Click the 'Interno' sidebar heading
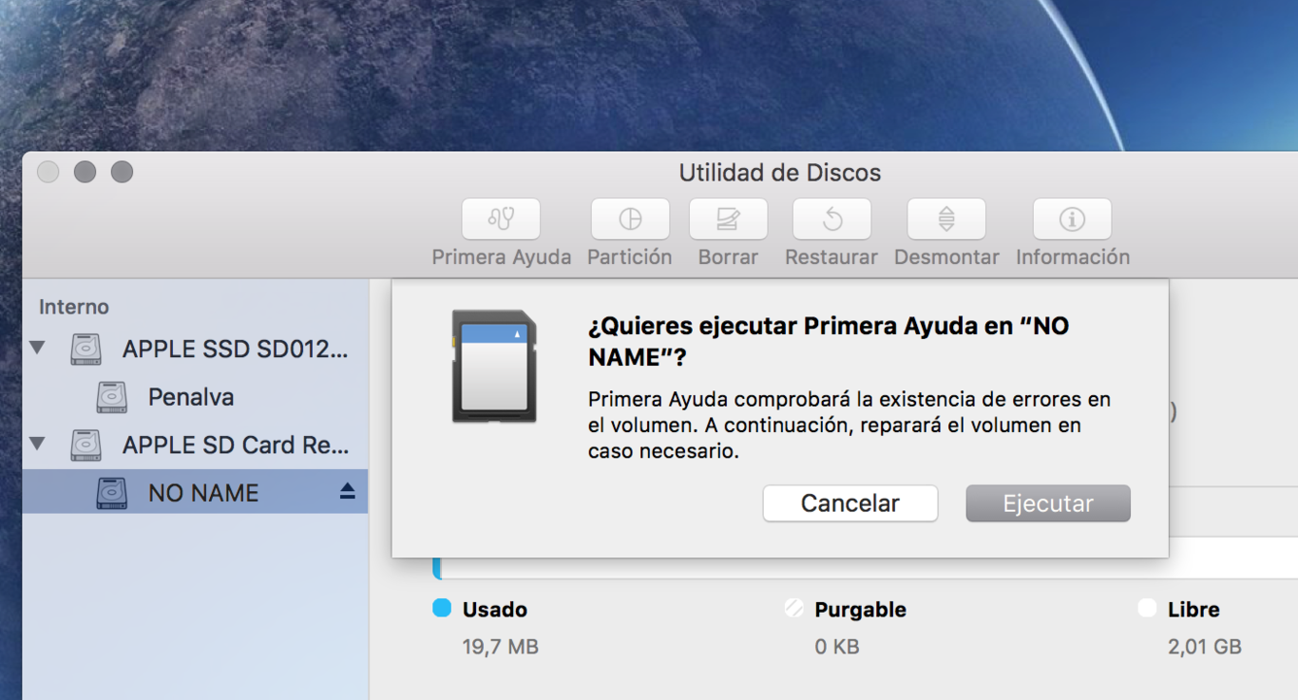Viewport: 1298px width, 700px height. [74, 307]
